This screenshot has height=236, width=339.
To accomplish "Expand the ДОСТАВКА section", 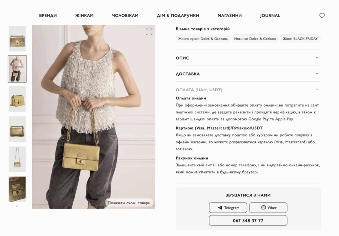I will (248, 74).
